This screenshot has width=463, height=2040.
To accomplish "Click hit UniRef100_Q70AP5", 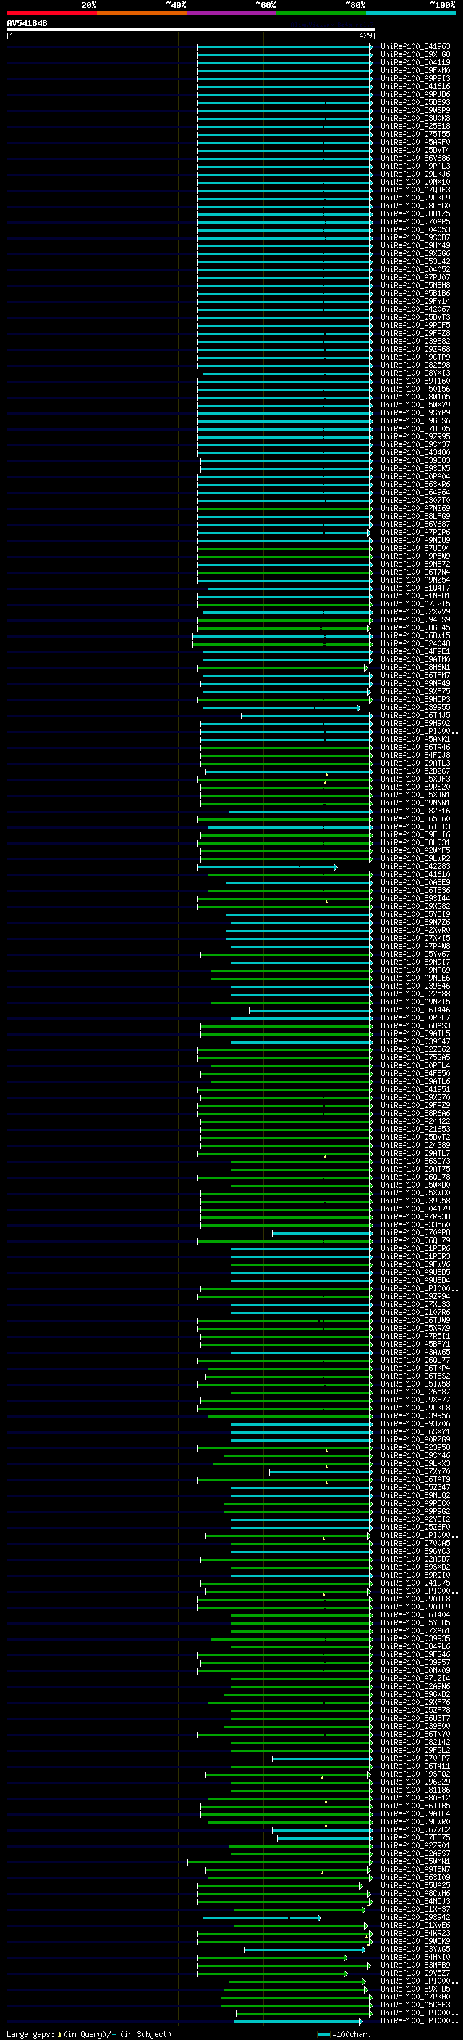I will coord(415,221).
